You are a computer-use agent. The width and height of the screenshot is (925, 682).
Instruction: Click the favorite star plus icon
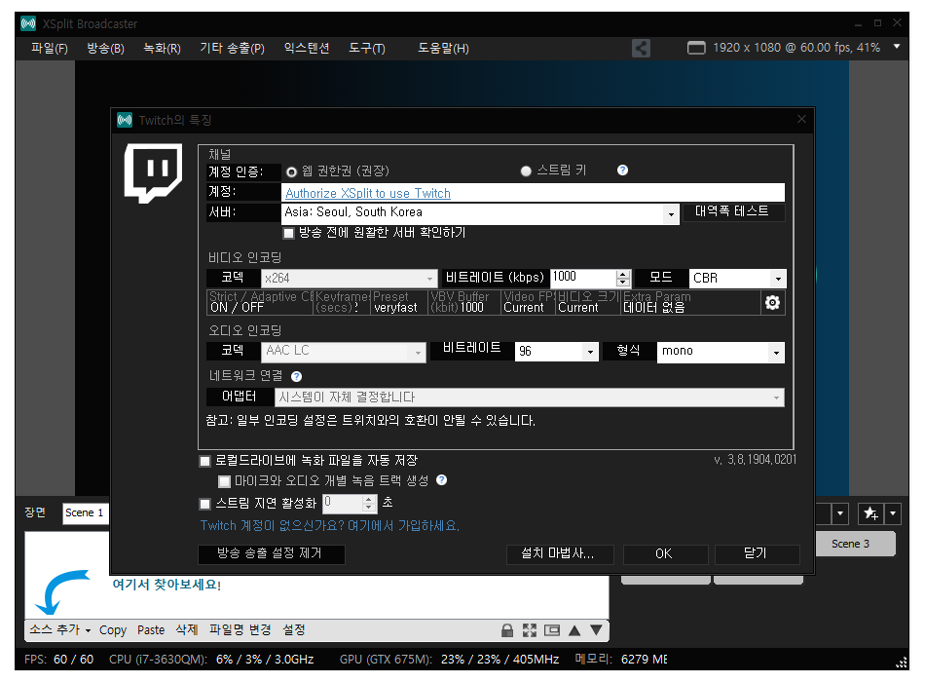coord(870,513)
